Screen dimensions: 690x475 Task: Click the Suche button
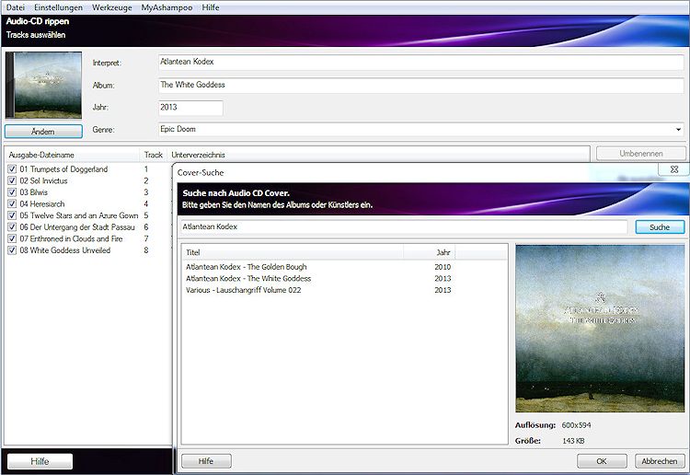(660, 226)
